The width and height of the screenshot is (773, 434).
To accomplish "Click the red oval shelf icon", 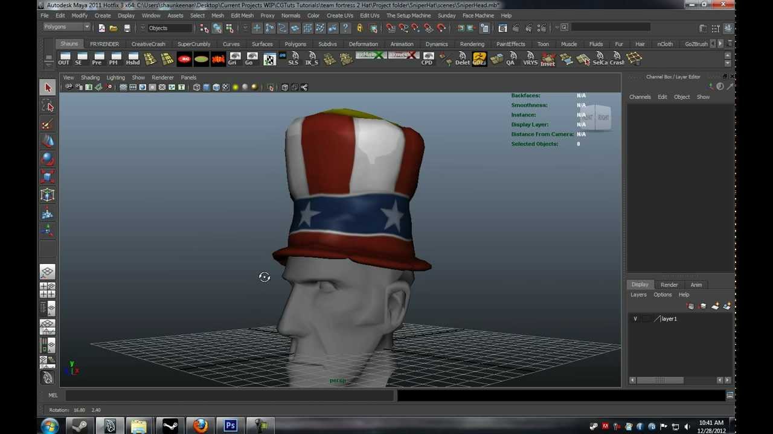I will click(184, 59).
